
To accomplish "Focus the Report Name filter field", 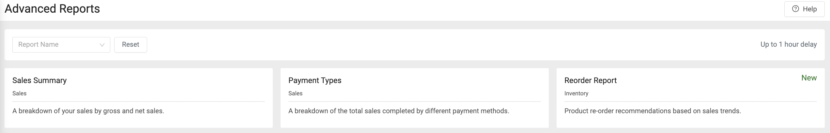I will tap(55, 45).
